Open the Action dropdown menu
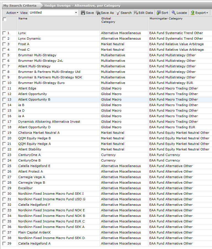The image size is (212, 249). pos(12,13)
